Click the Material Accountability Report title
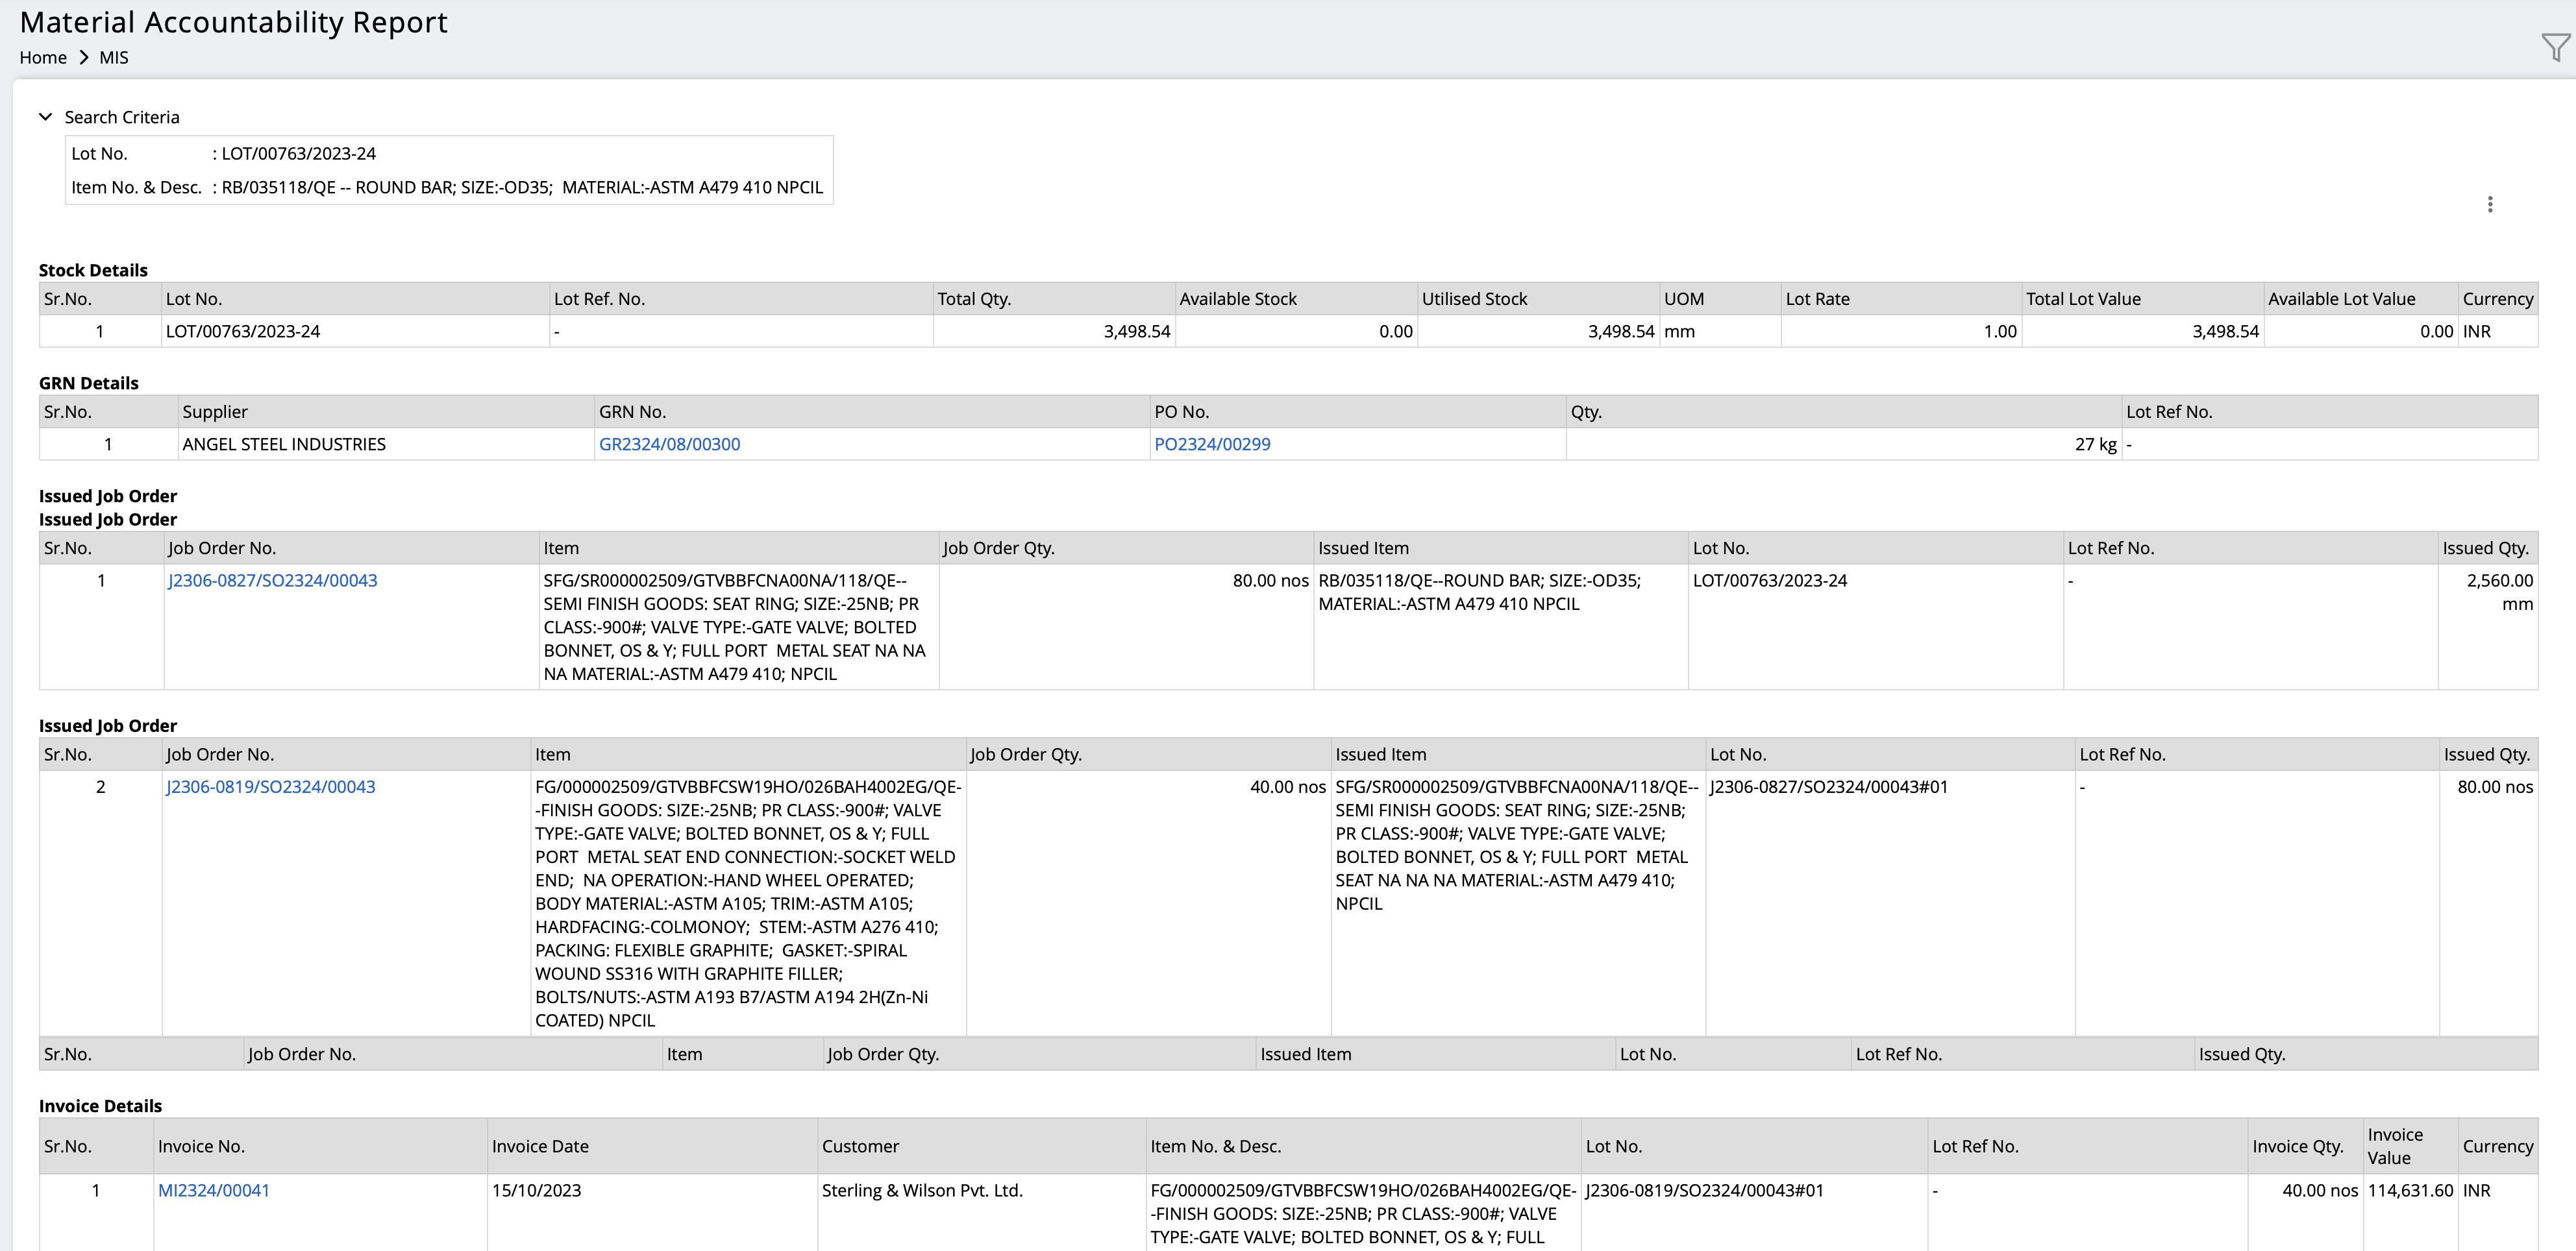 click(234, 22)
